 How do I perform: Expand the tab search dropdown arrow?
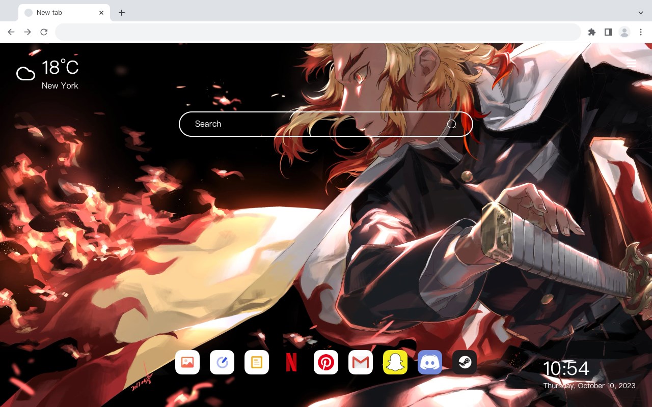(x=641, y=13)
